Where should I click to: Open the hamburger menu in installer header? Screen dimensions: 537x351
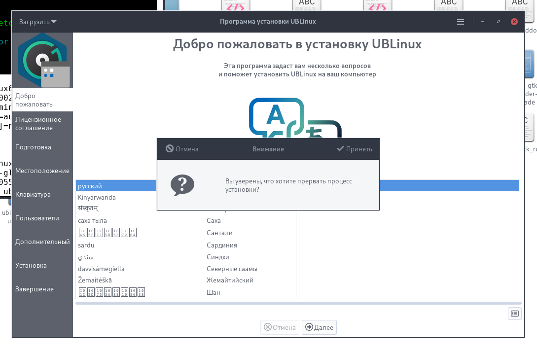[x=460, y=22]
